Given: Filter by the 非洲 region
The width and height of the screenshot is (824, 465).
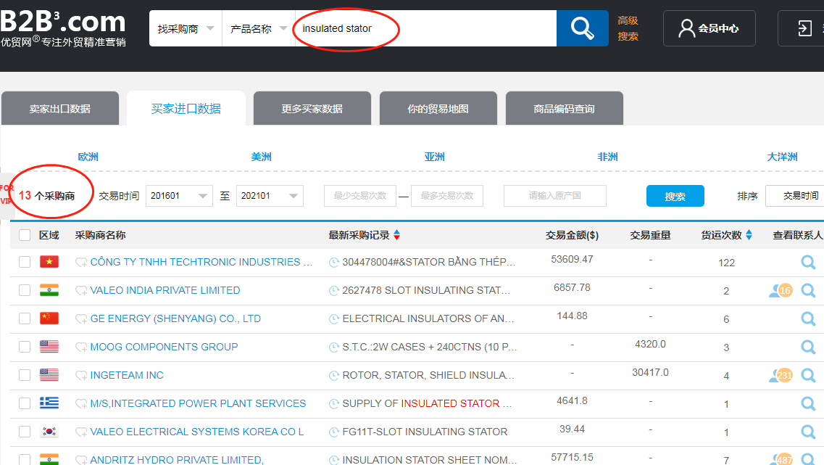Looking at the screenshot, I should click(x=607, y=157).
